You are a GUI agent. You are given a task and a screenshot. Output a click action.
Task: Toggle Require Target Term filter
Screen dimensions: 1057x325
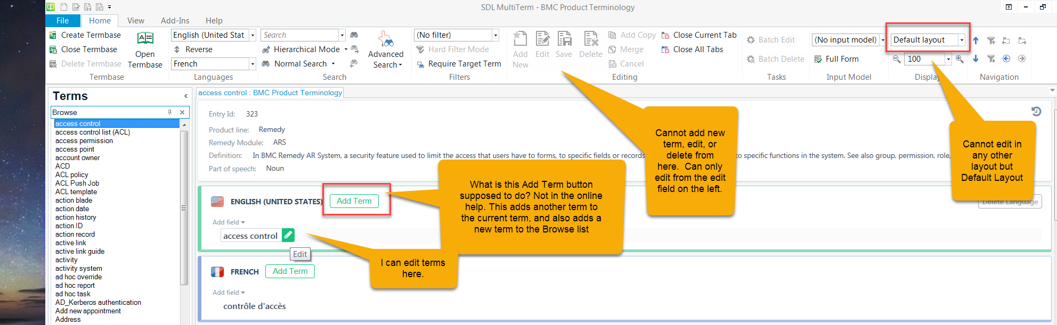459,64
